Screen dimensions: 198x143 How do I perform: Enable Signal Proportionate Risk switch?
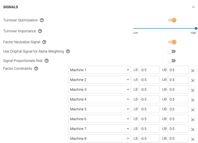tap(172, 61)
